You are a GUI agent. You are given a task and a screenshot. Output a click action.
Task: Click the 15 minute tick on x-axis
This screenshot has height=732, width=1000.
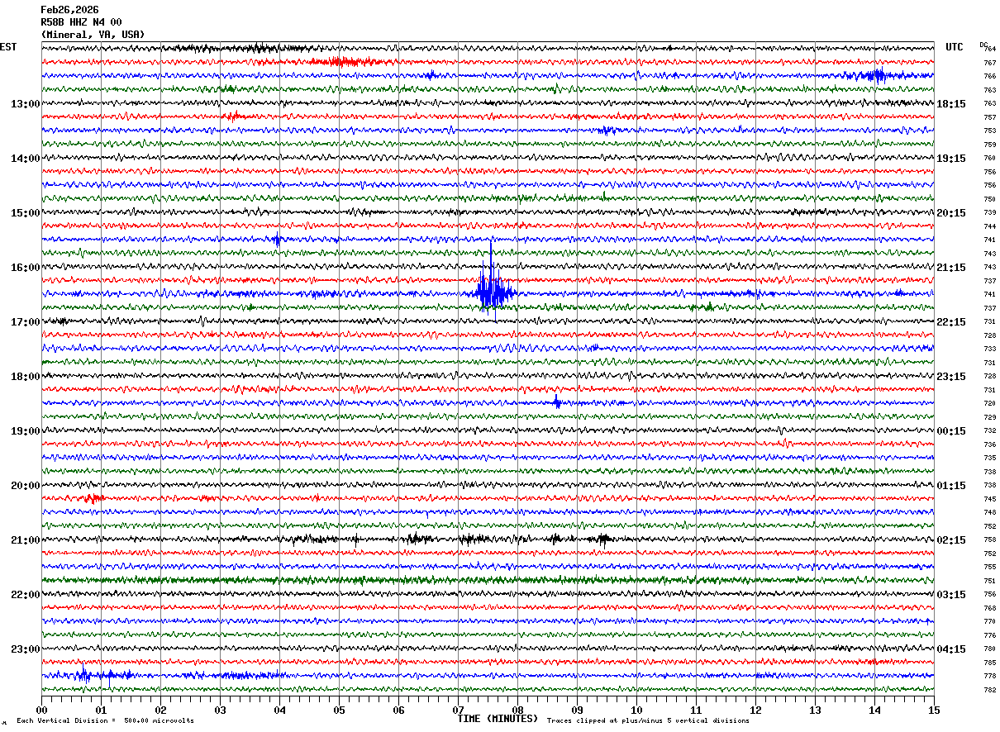934,710
